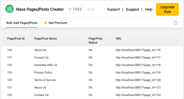Click the page ID 120 cell
184x99 pixels.
10,80
